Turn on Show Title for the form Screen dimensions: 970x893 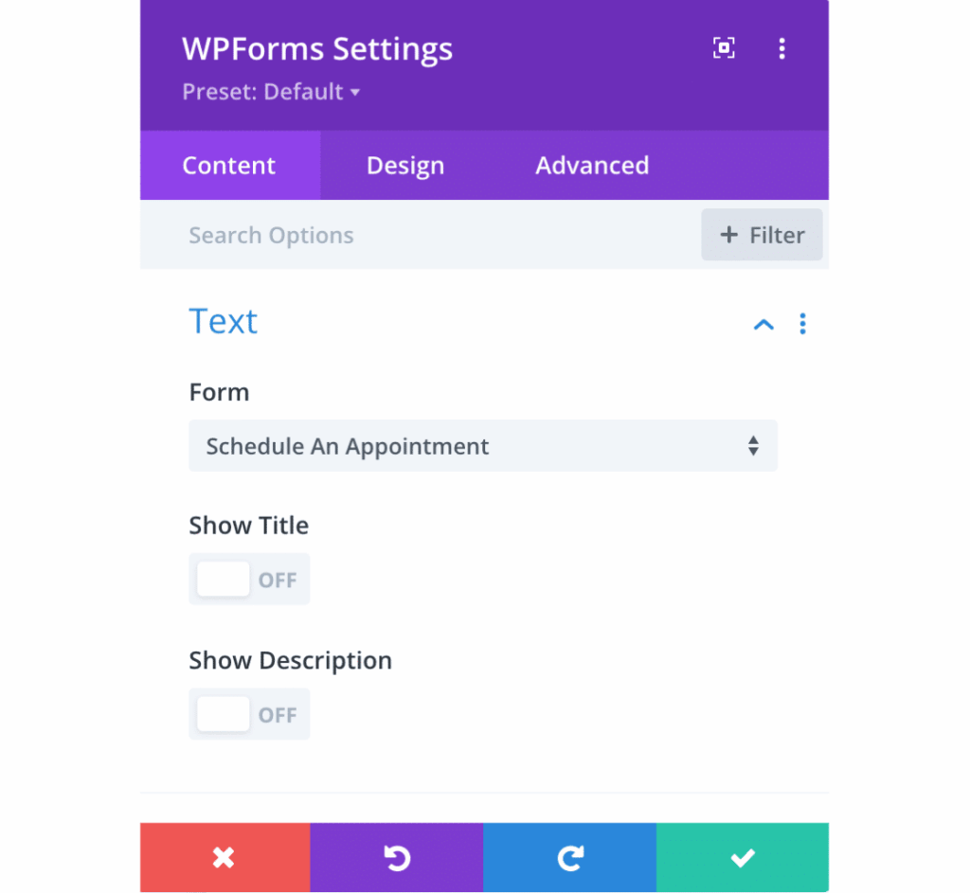click(249, 579)
